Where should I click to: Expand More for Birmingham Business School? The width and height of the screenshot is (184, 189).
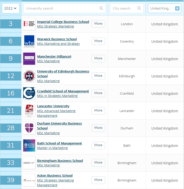pos(98,163)
